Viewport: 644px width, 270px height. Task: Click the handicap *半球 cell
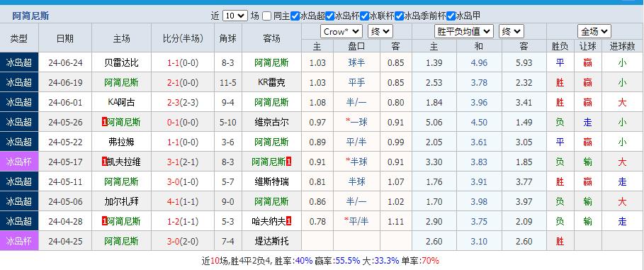pos(356,162)
